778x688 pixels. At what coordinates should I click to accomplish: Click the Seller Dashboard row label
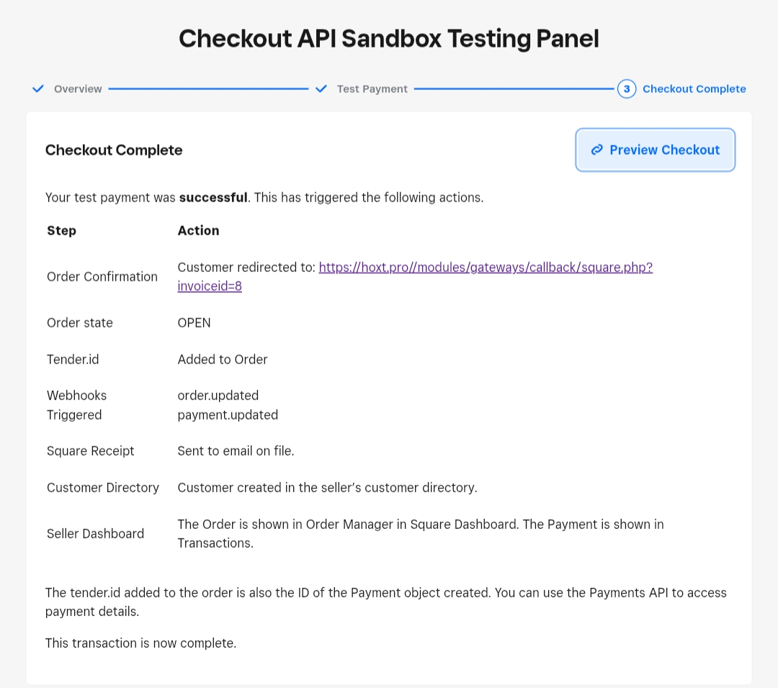click(x=95, y=534)
